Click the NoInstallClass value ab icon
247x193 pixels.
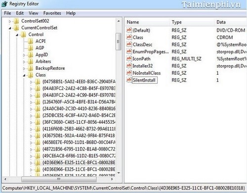(x=129, y=73)
